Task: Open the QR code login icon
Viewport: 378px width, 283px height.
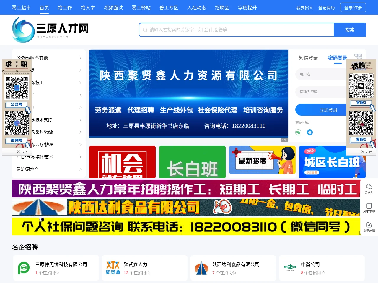Action: 358,57
